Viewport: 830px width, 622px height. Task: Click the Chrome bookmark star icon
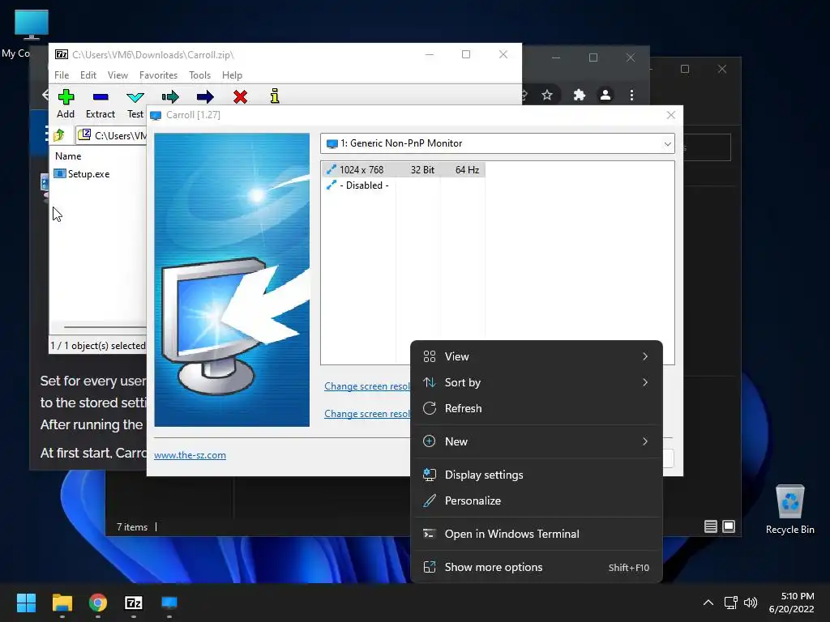(547, 96)
